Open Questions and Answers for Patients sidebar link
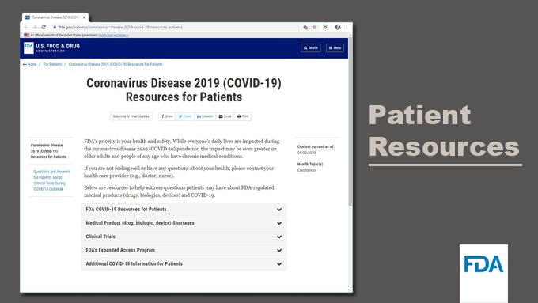 pyautogui.click(x=51, y=180)
